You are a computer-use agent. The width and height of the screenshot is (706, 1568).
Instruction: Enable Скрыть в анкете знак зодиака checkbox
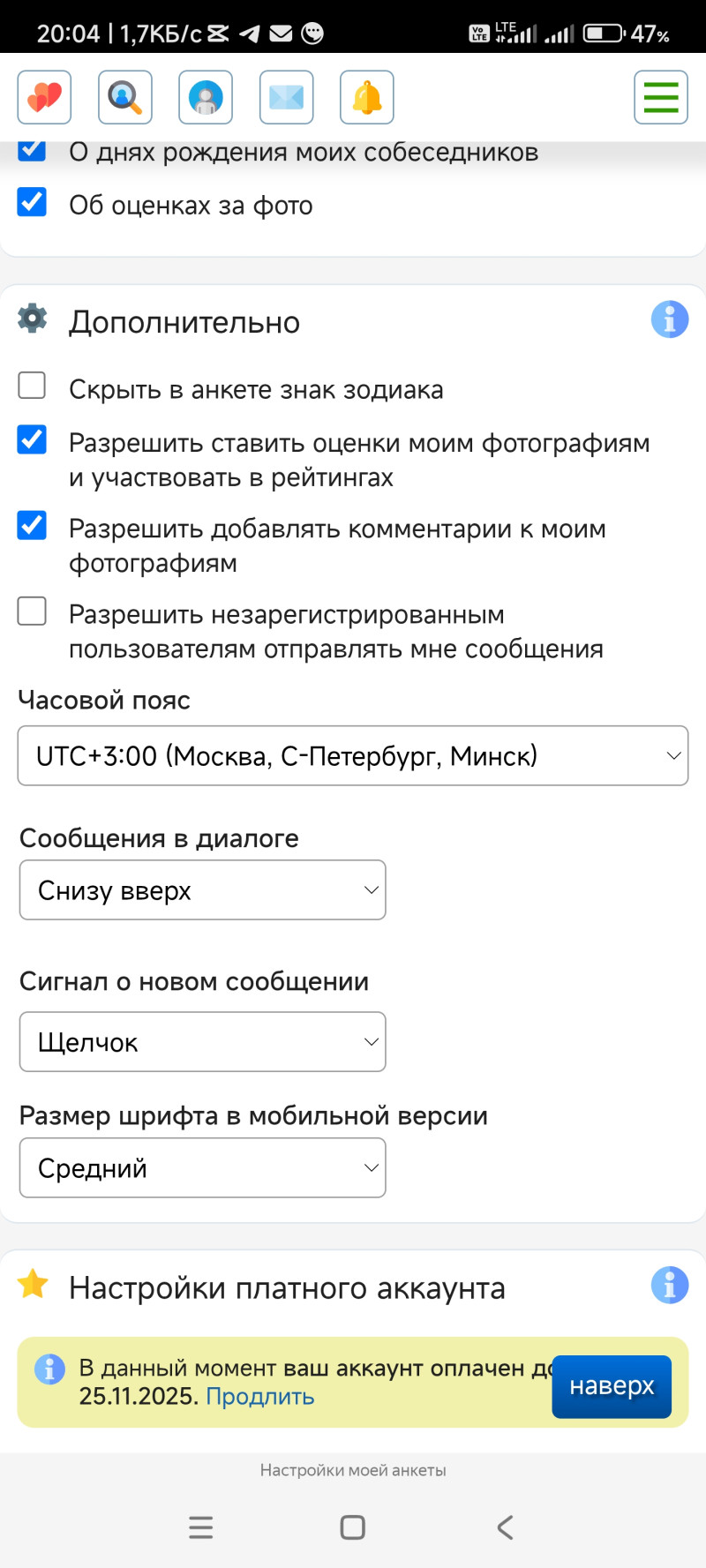(33, 386)
